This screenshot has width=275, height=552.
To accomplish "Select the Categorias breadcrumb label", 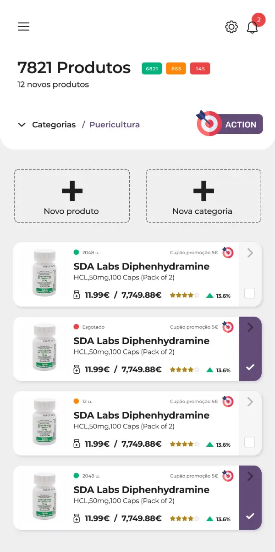I will pyautogui.click(x=54, y=125).
